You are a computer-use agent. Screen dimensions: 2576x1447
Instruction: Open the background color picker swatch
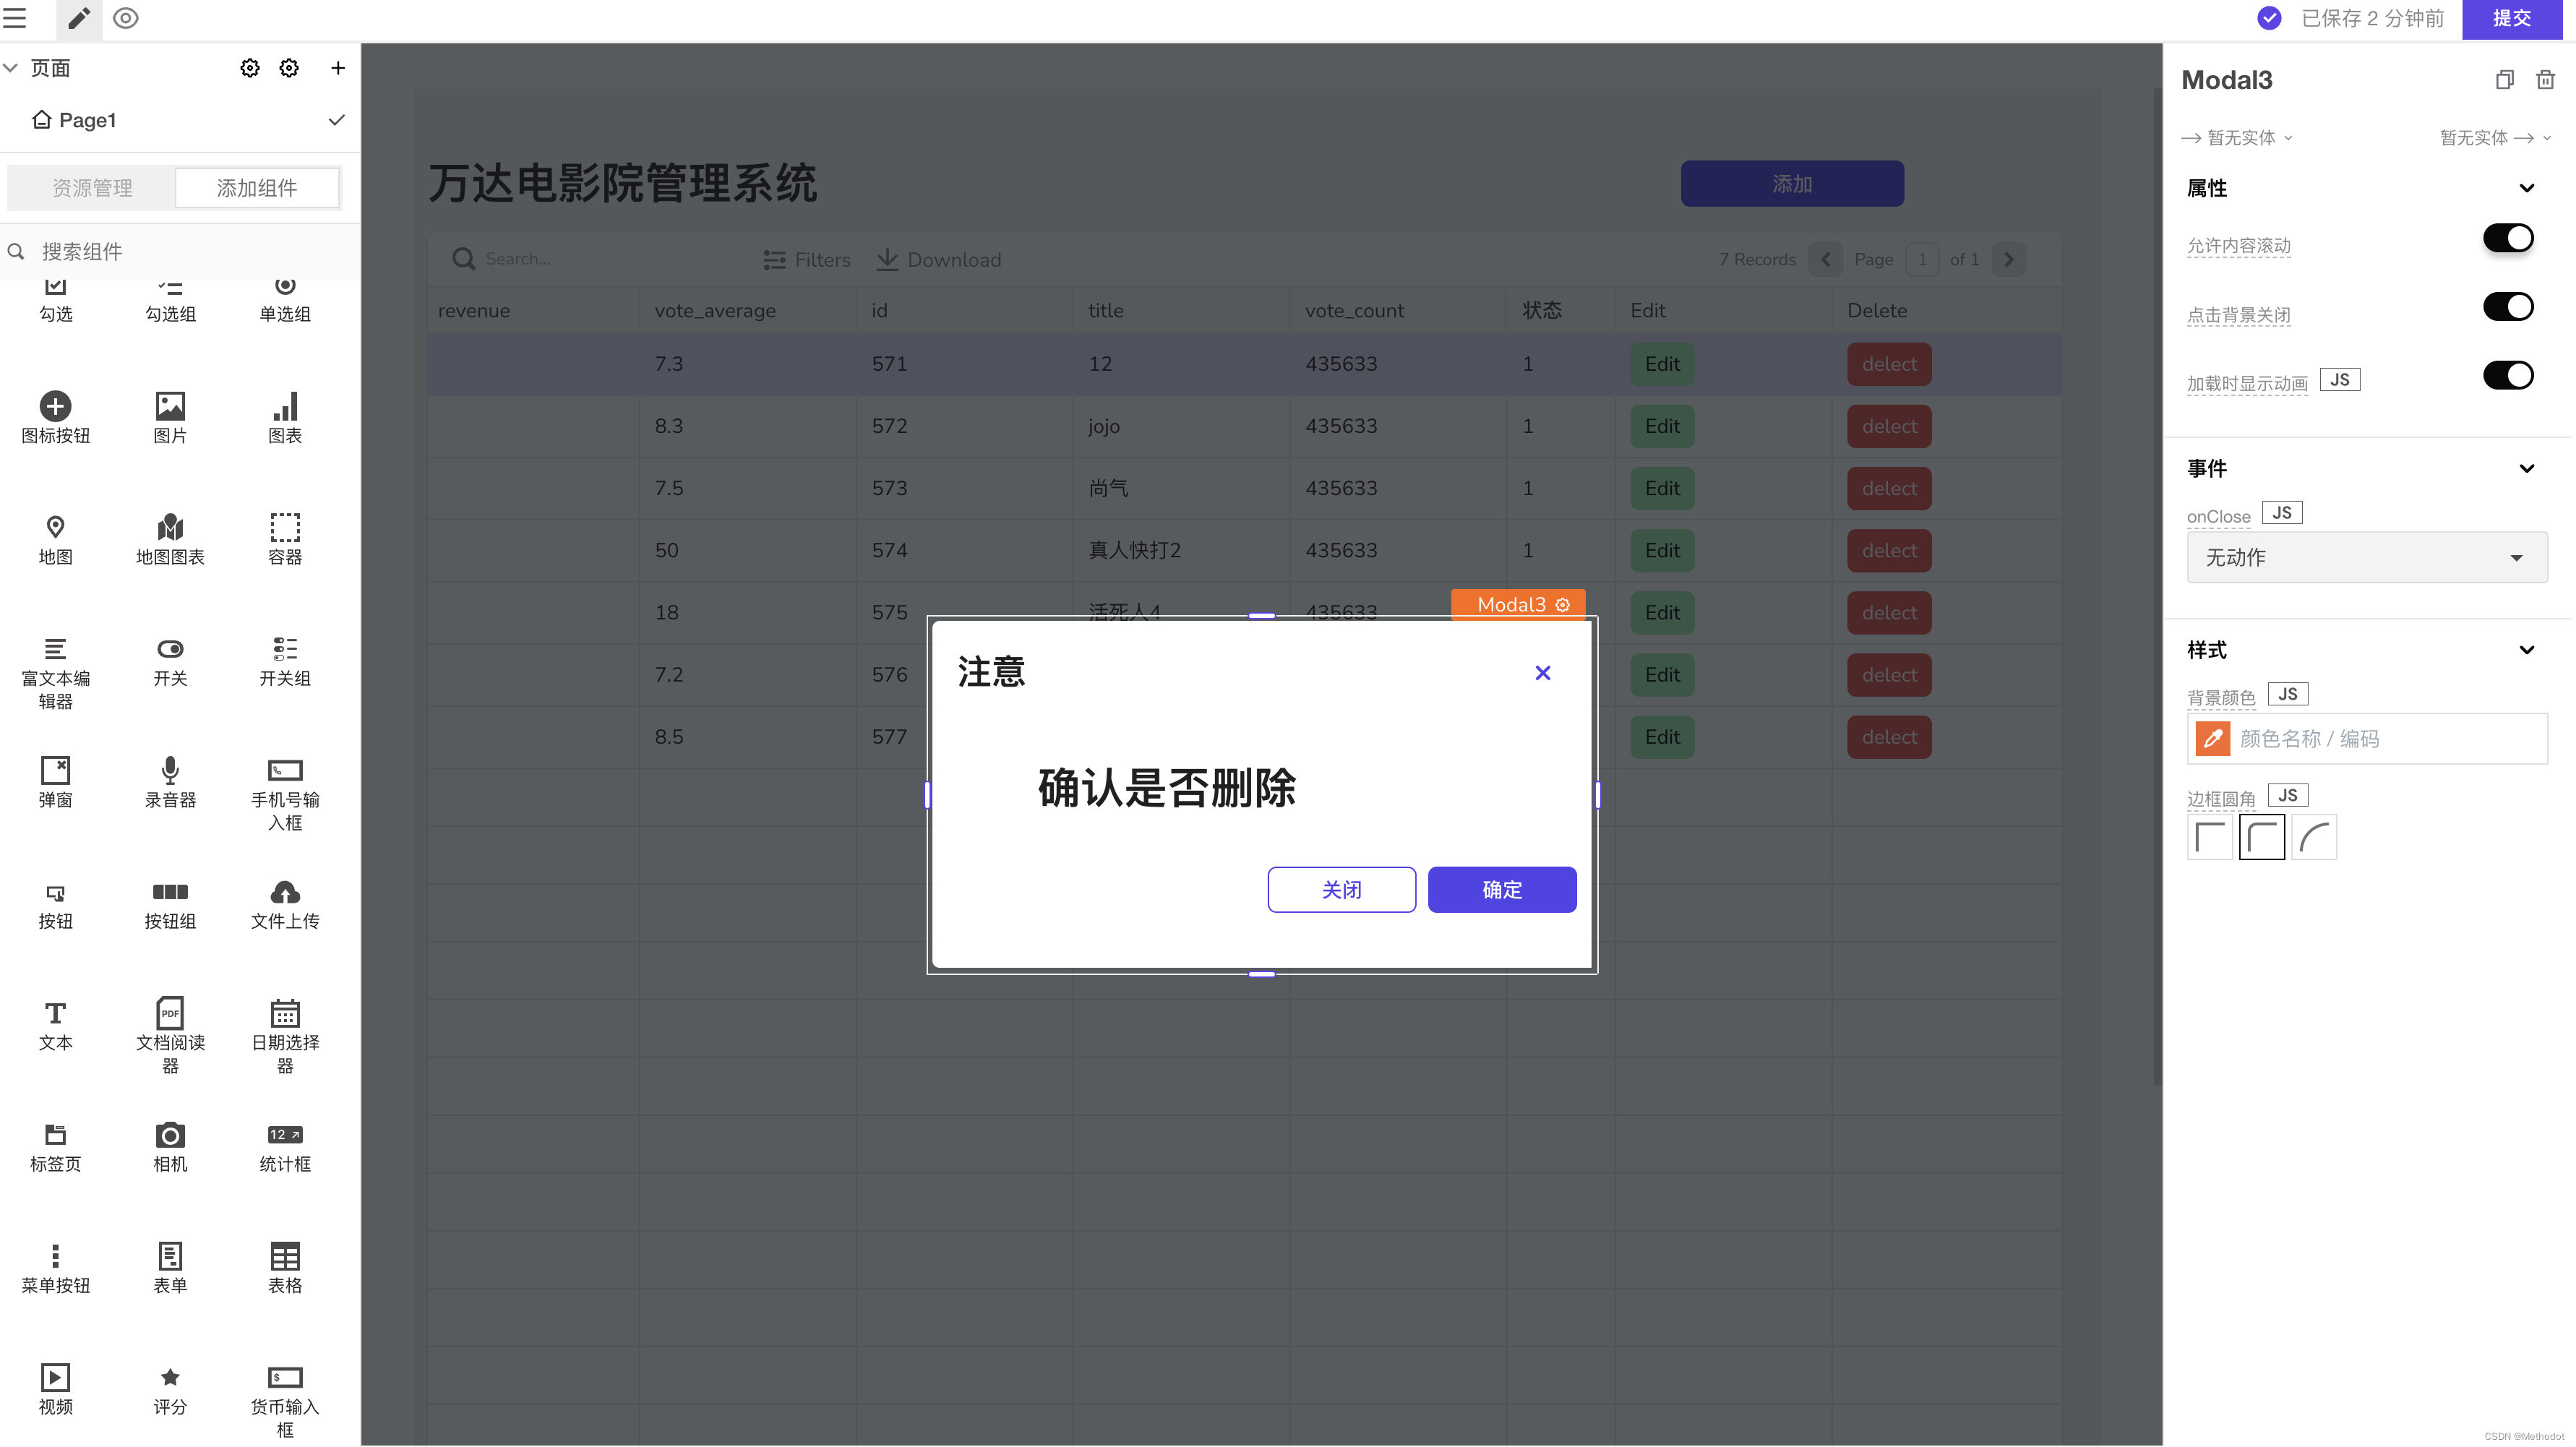click(2212, 739)
